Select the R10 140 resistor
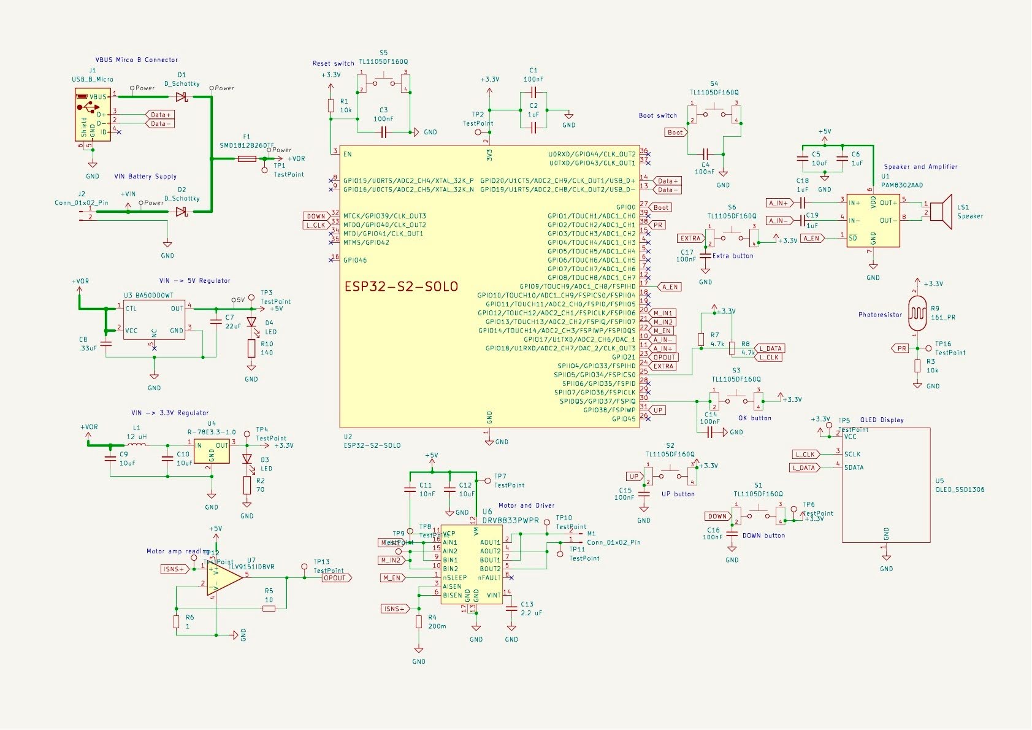The width and height of the screenshot is (1032, 730). coord(251,348)
